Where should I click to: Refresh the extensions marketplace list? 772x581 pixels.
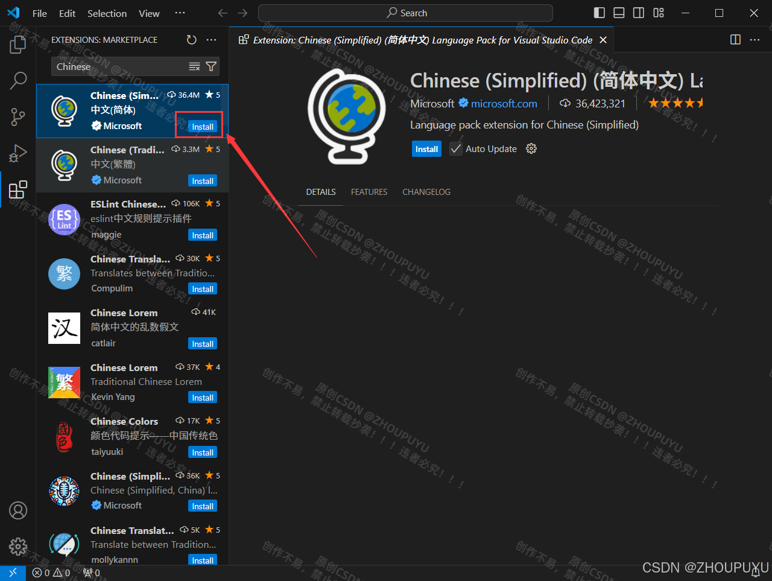[192, 40]
